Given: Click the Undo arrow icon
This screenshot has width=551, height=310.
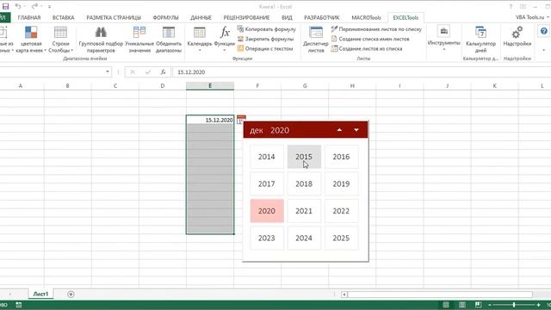Looking at the screenshot, I should pos(17,6).
